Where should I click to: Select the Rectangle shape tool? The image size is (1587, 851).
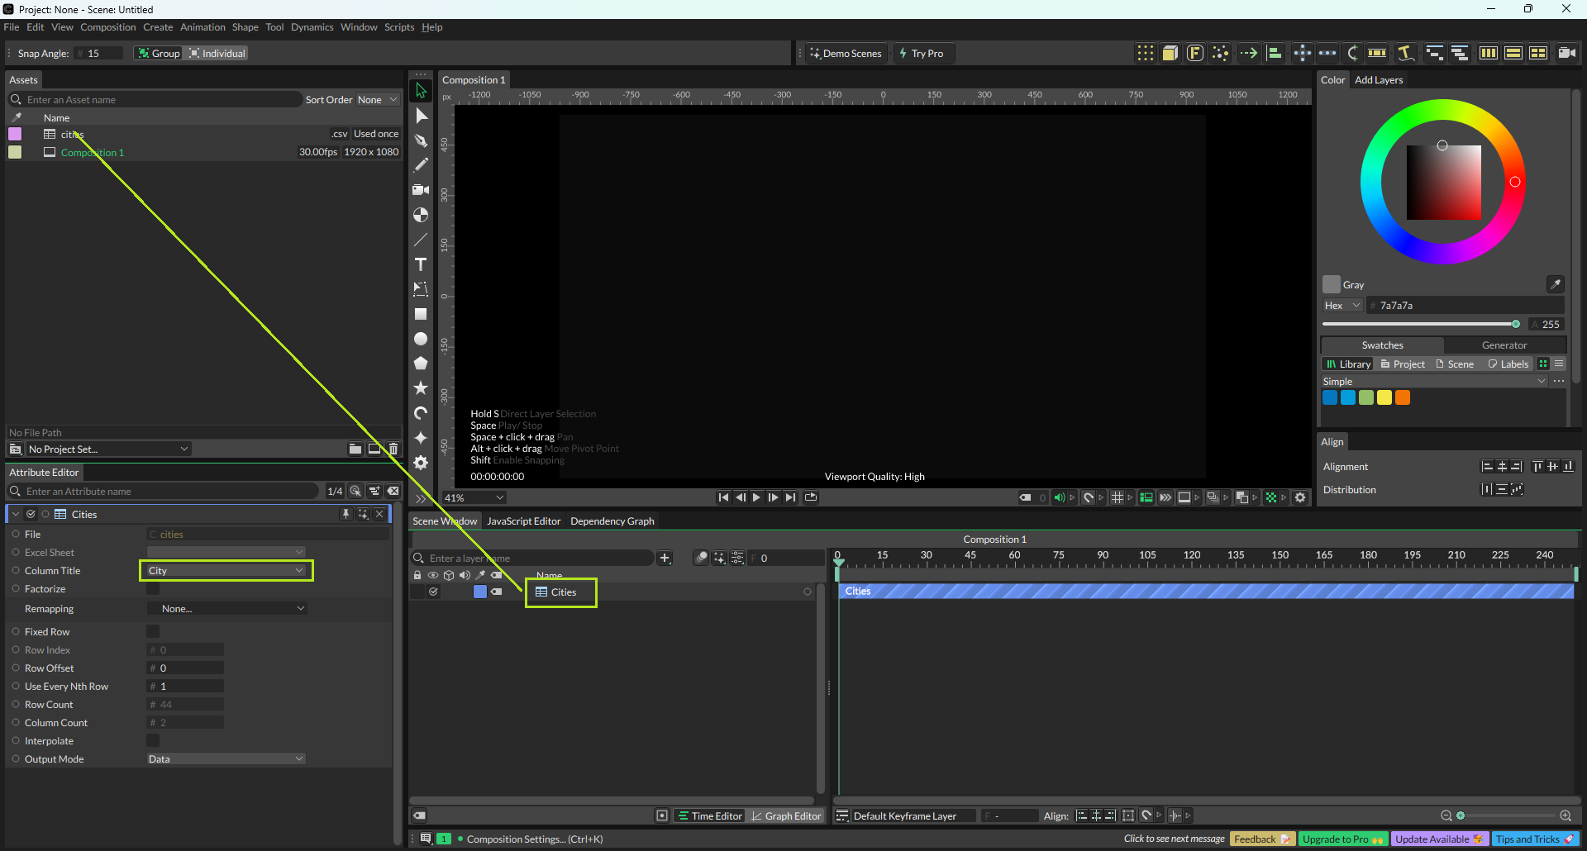(x=421, y=314)
